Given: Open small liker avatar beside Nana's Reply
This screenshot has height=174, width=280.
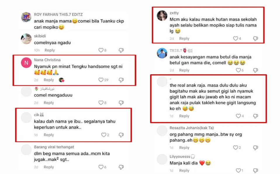Looking at the screenshot, I should (x=61, y=80).
